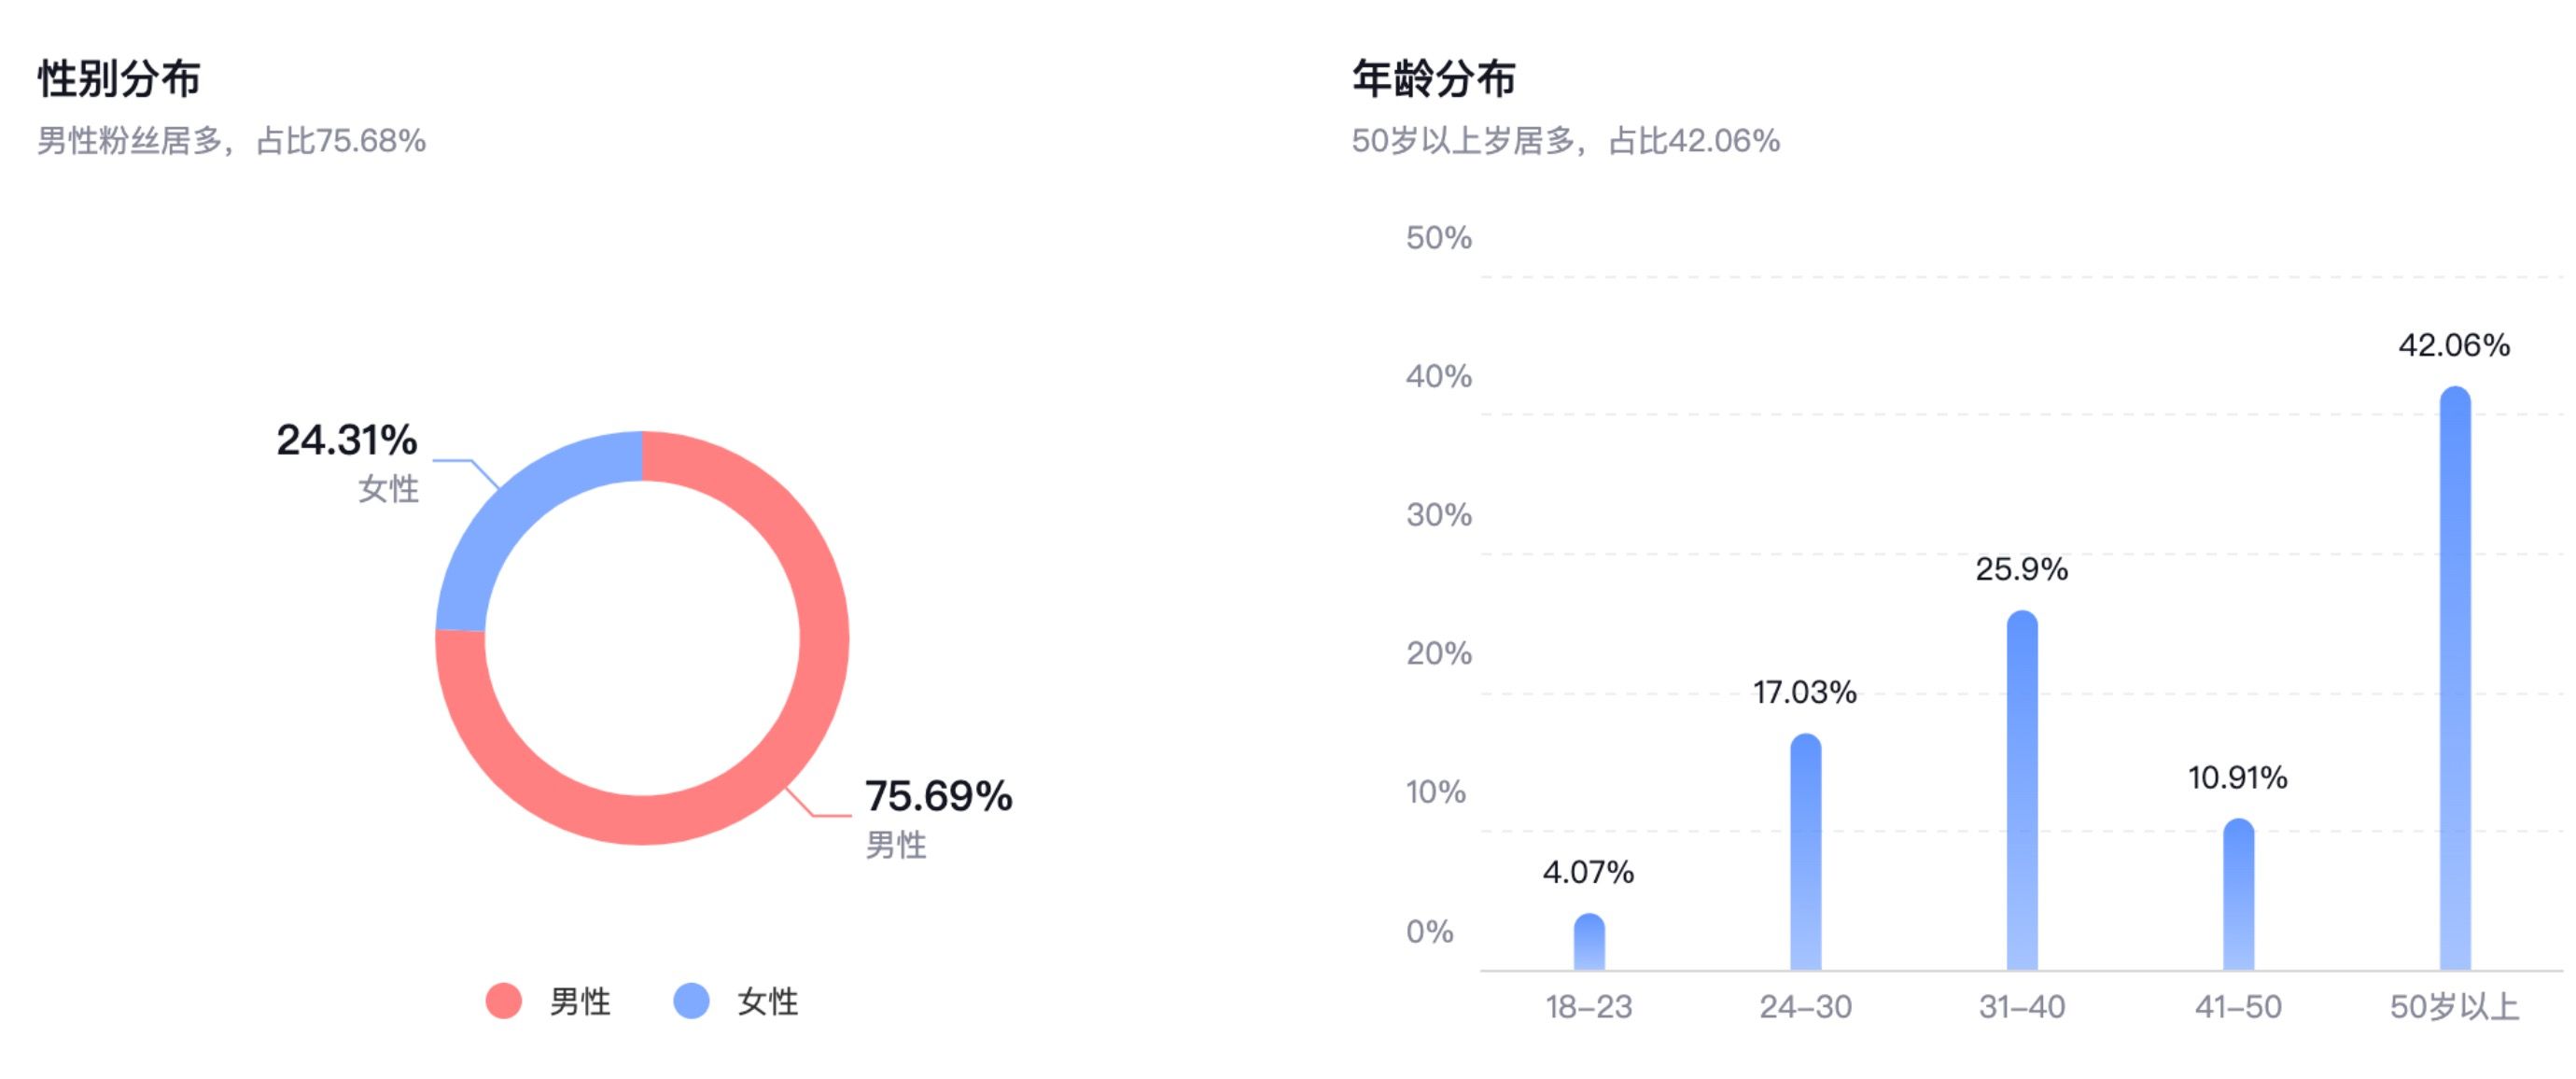This screenshot has height=1079, width=2576.
Task: Click the 女性 legend label text
Action: (767, 1002)
